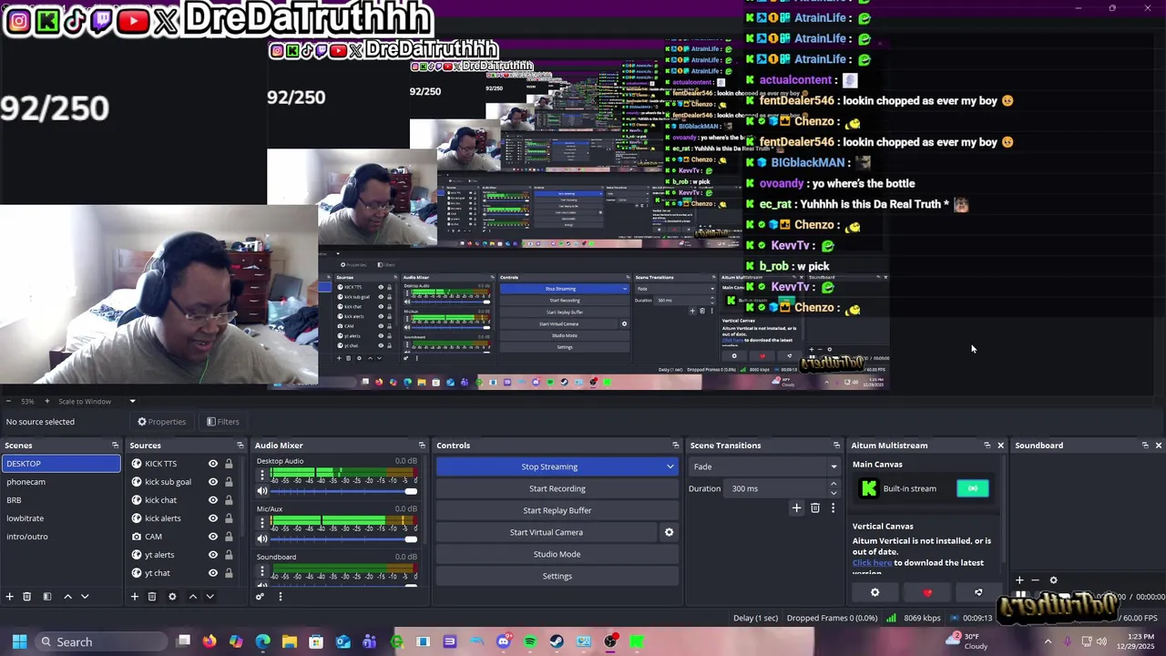This screenshot has width=1166, height=656.
Task: Open Aitum Multistream settings gear
Action: point(875,593)
